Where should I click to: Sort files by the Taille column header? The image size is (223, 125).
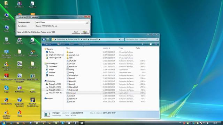coord(138,48)
